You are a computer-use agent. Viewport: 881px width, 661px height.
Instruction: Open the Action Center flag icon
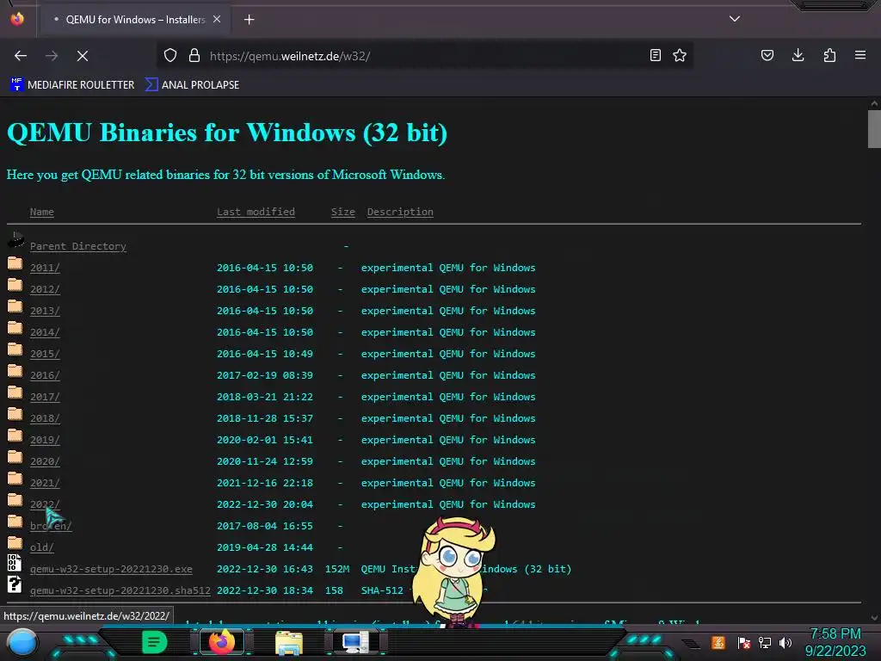(x=744, y=642)
